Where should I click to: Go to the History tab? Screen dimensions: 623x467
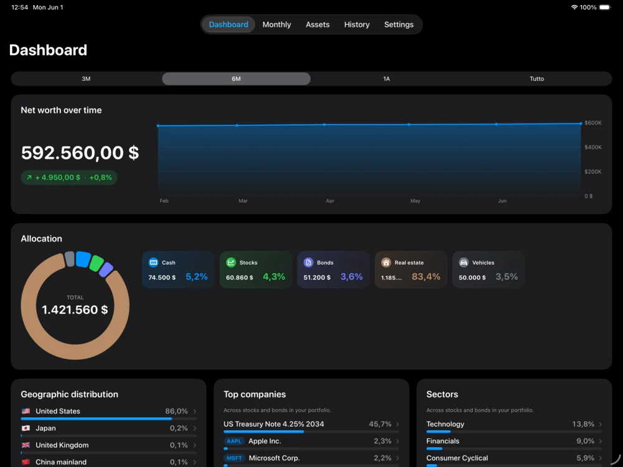[356, 25]
